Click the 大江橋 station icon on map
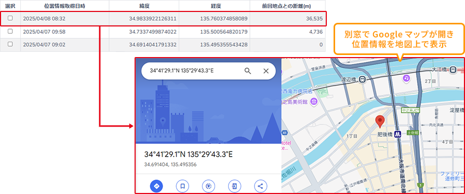This screenshot has height=194, width=465. pyautogui.click(x=453, y=70)
